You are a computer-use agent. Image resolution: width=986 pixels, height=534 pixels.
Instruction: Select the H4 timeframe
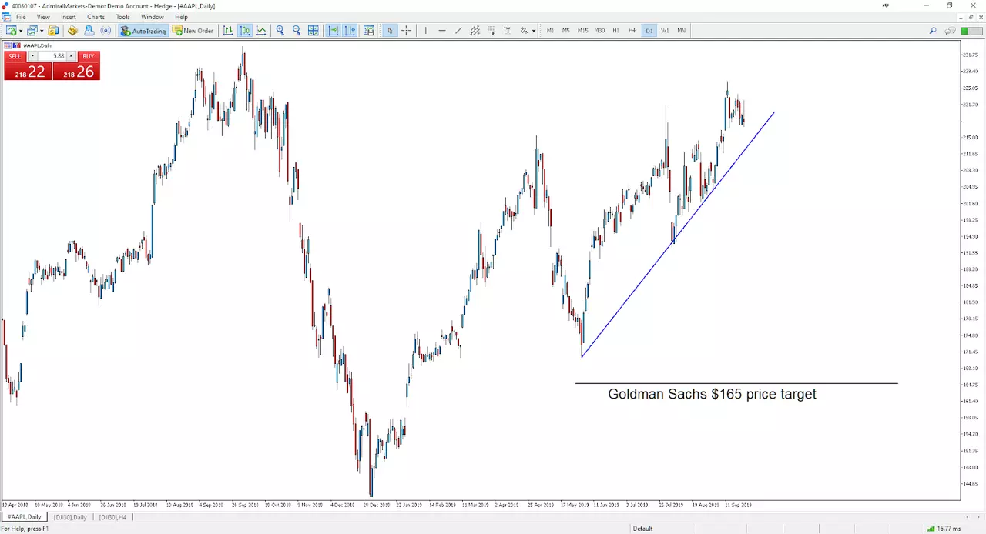tap(632, 31)
